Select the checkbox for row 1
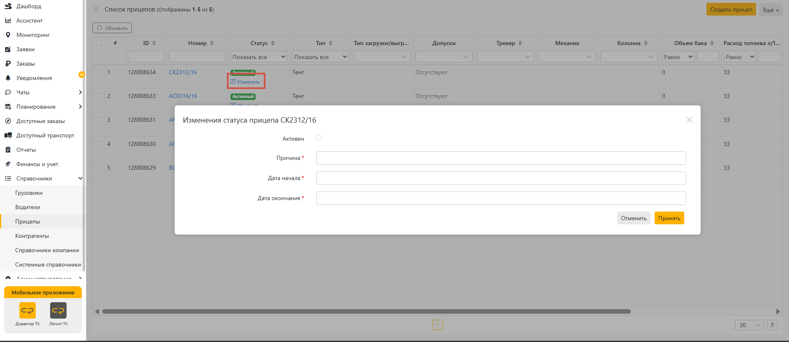The image size is (789, 342). click(x=99, y=72)
